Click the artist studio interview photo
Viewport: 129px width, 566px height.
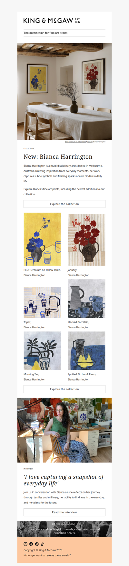pos(64,430)
